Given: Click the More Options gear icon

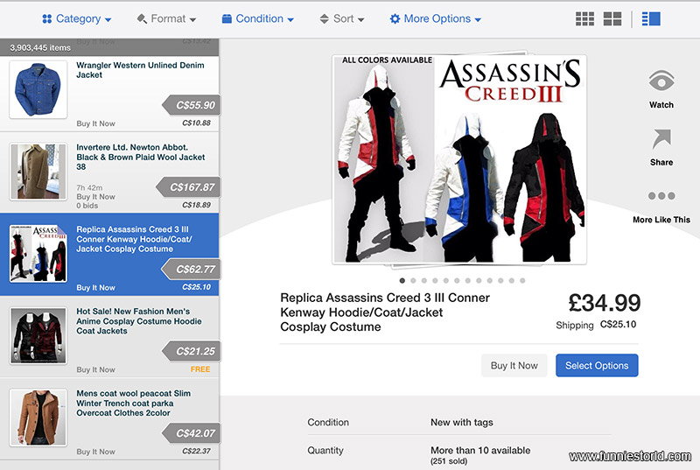Looking at the screenshot, I should [x=395, y=18].
